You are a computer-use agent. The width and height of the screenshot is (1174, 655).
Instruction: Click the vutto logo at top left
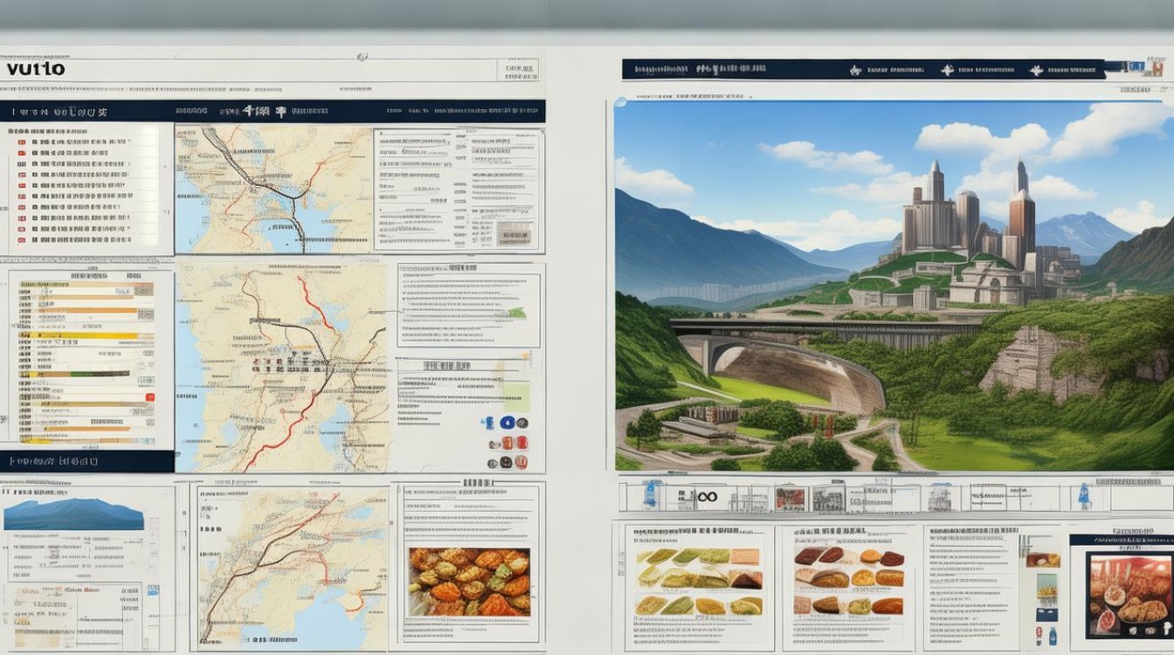[36, 69]
